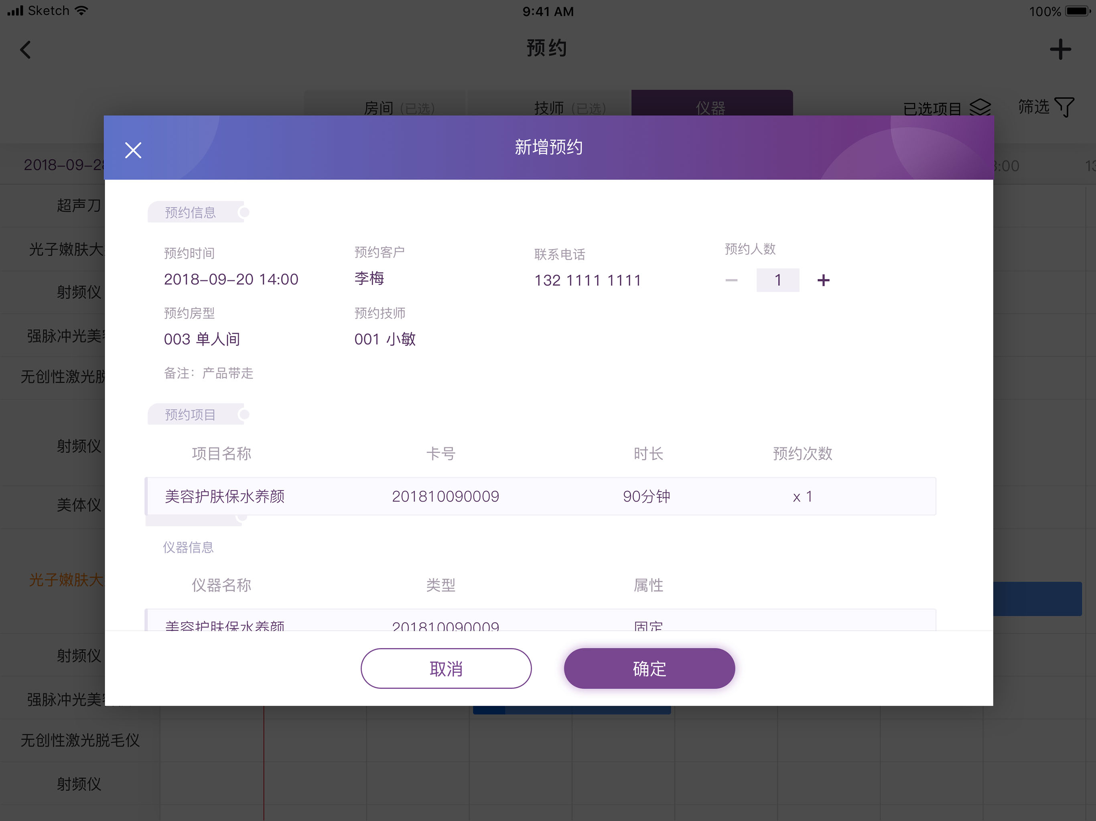Open 已选项目 layers icon
Image resolution: width=1096 pixels, height=821 pixels.
coord(980,107)
